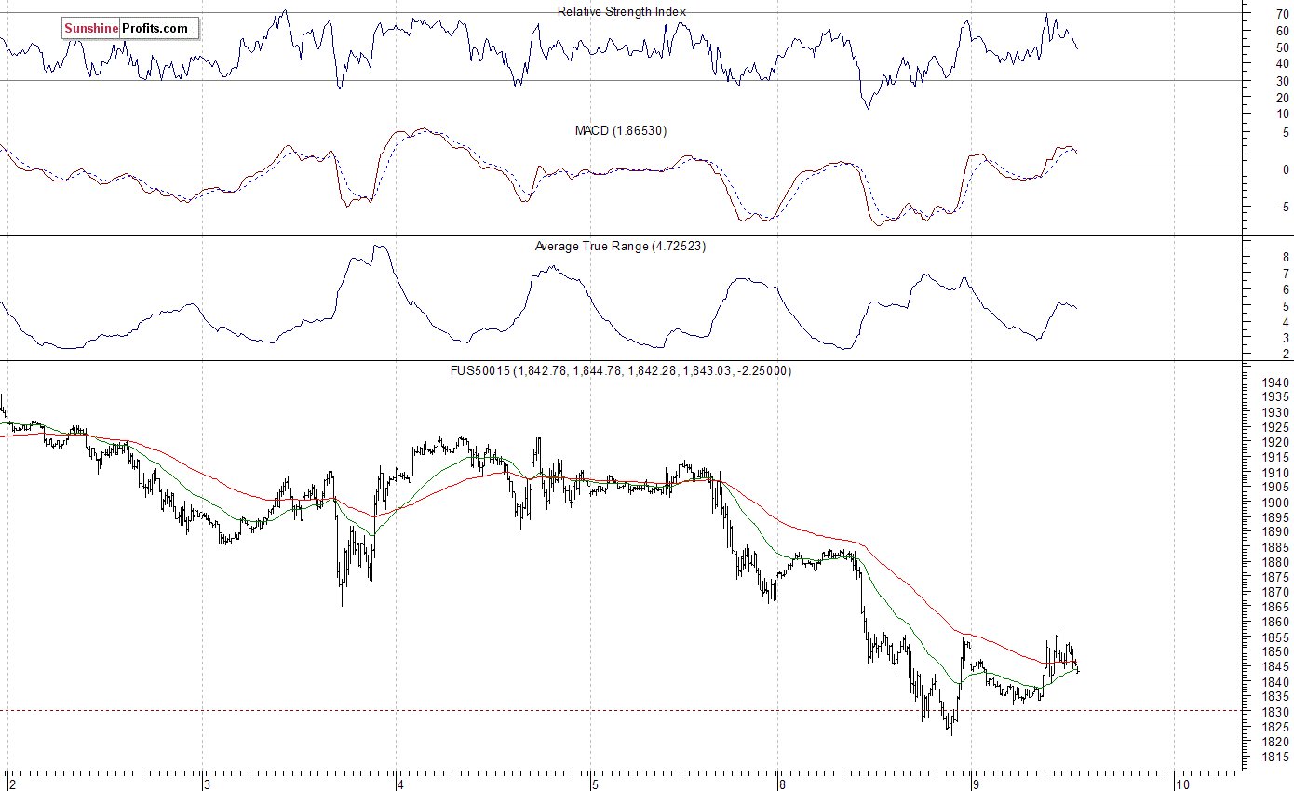Click the MACD 0 axis label

[1286, 170]
